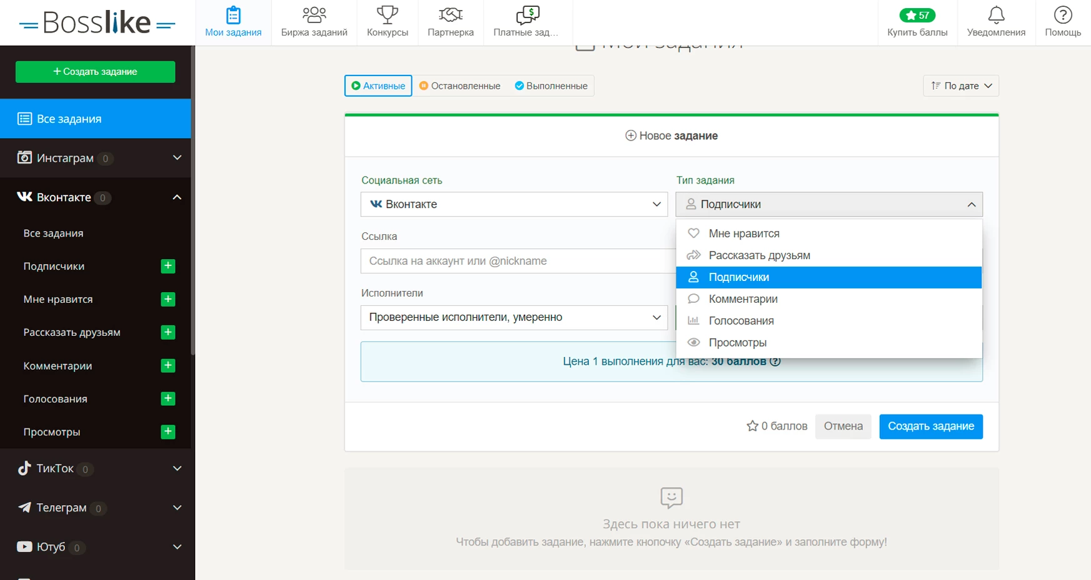The image size is (1091, 580).
Task: Open Голосования in the sidebar
Action: [55, 399]
